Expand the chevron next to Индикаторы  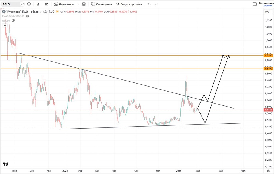tap(78, 4)
